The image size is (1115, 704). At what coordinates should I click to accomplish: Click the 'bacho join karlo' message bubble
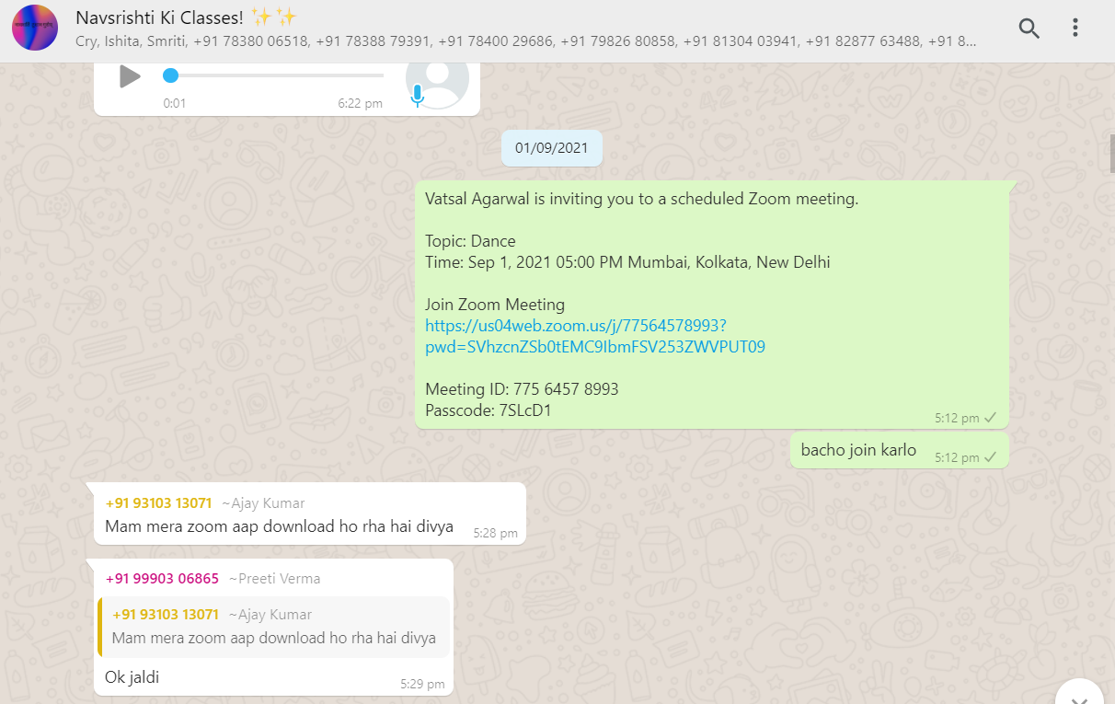pos(900,450)
